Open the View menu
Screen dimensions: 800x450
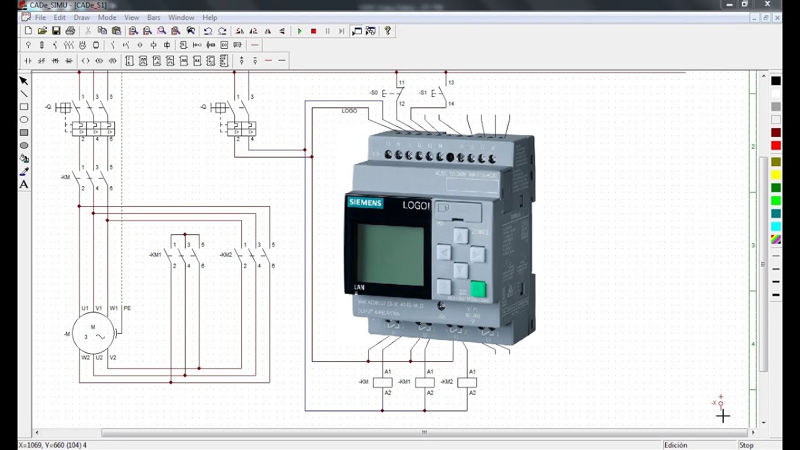[132, 17]
